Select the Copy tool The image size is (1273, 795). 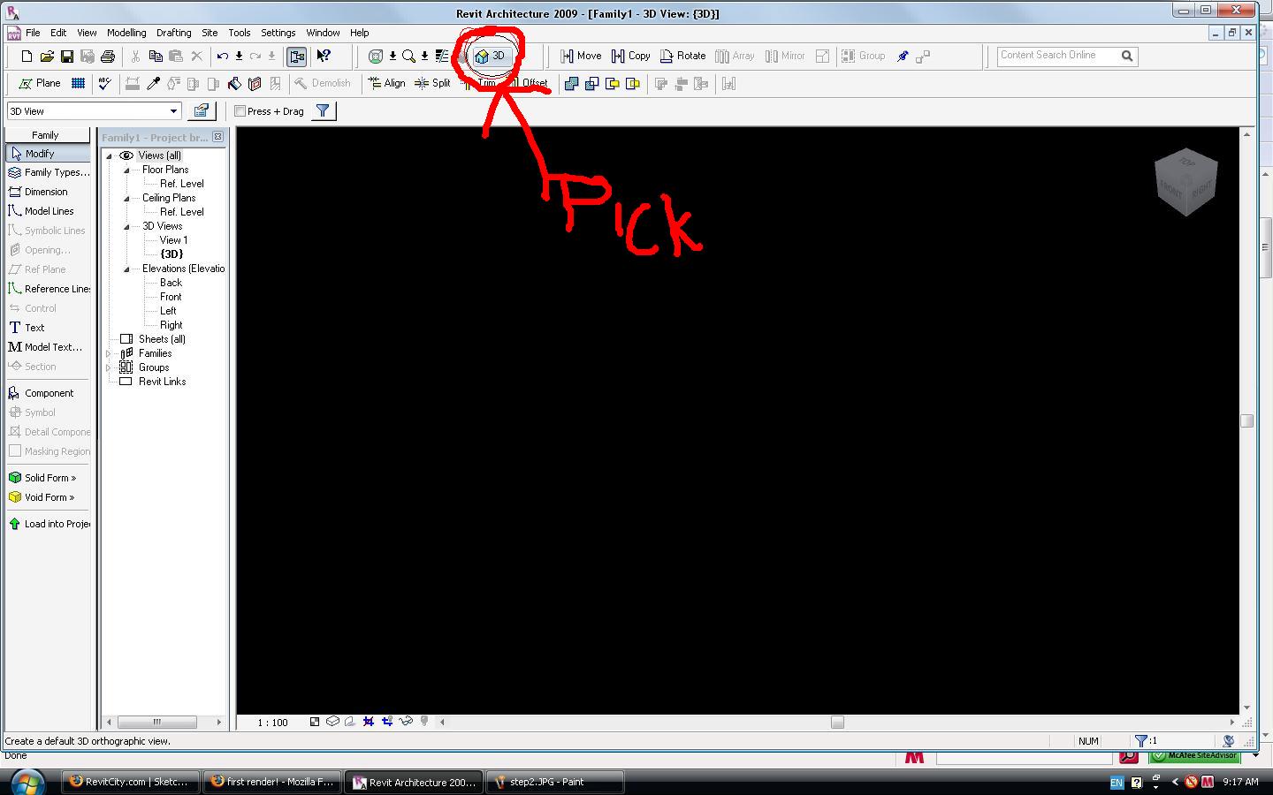coord(631,56)
